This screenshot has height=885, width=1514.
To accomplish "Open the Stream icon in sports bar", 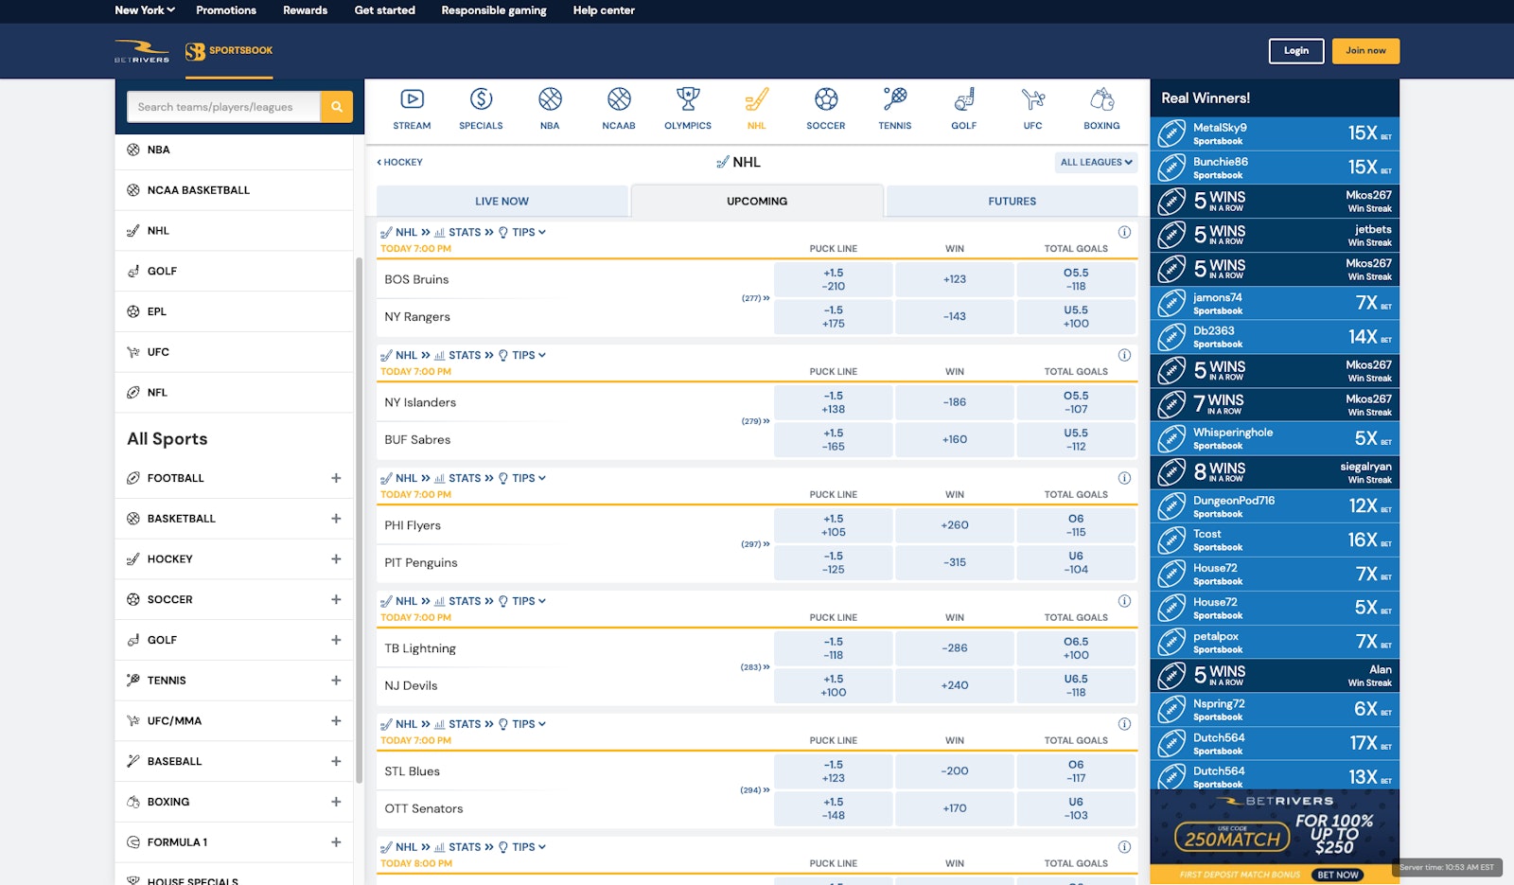I will (412, 99).
